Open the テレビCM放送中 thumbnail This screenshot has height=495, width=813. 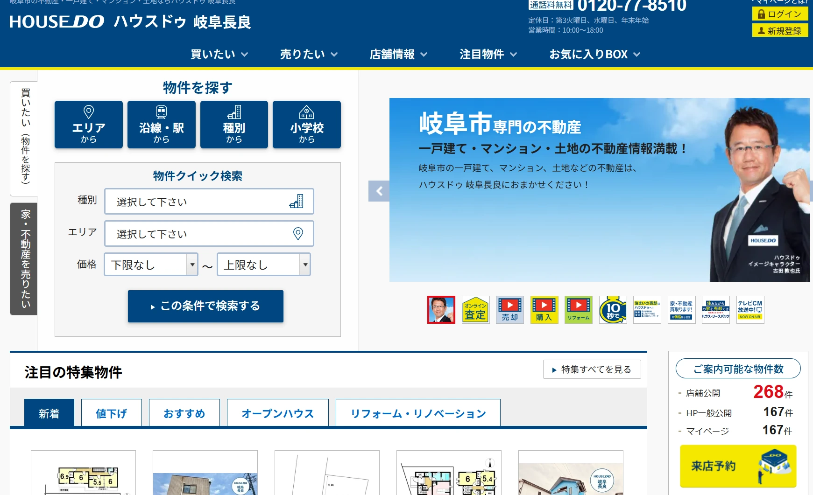(x=750, y=310)
